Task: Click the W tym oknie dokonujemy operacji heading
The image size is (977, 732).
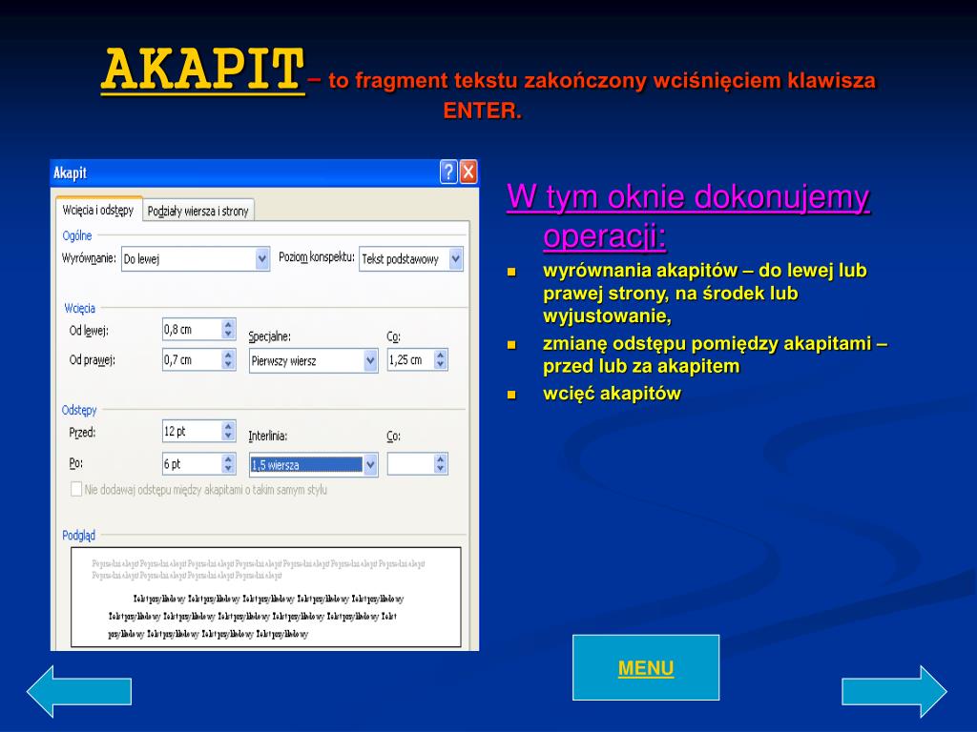Action: click(688, 216)
